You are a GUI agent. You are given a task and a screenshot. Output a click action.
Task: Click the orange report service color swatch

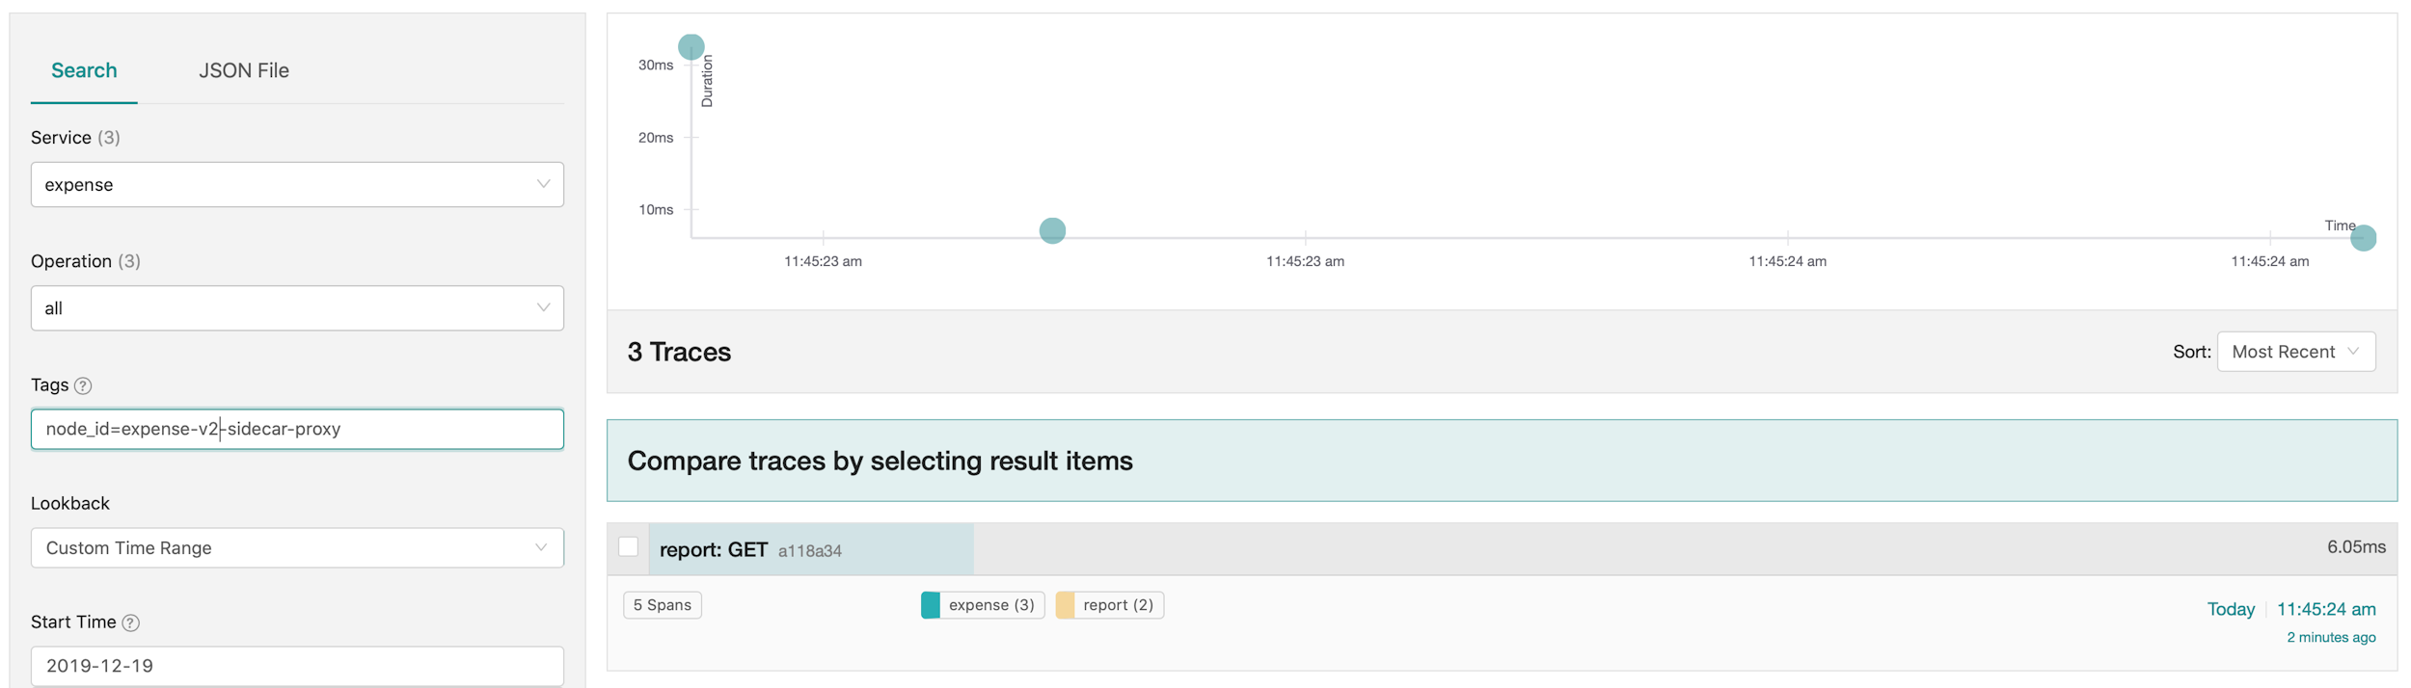coord(1066,605)
